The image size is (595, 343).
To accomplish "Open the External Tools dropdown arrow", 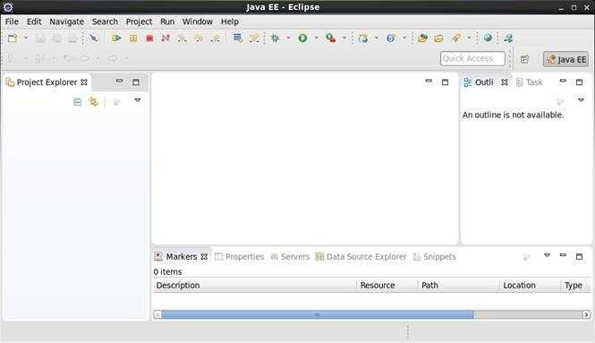I will (344, 38).
